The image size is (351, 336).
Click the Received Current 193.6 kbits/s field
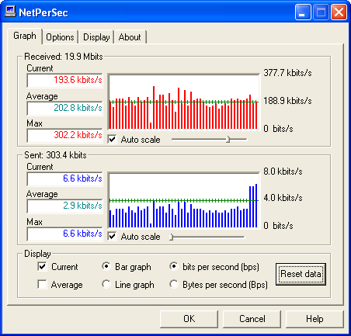[65, 81]
